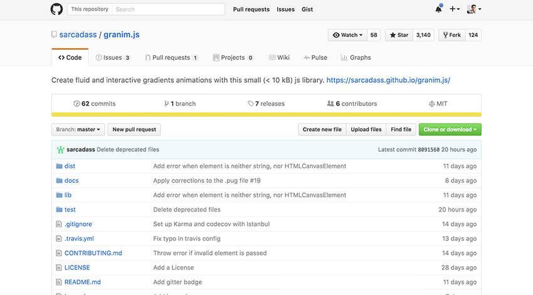Expand Branch: master selector
This screenshot has width=533, height=295.
78,130
